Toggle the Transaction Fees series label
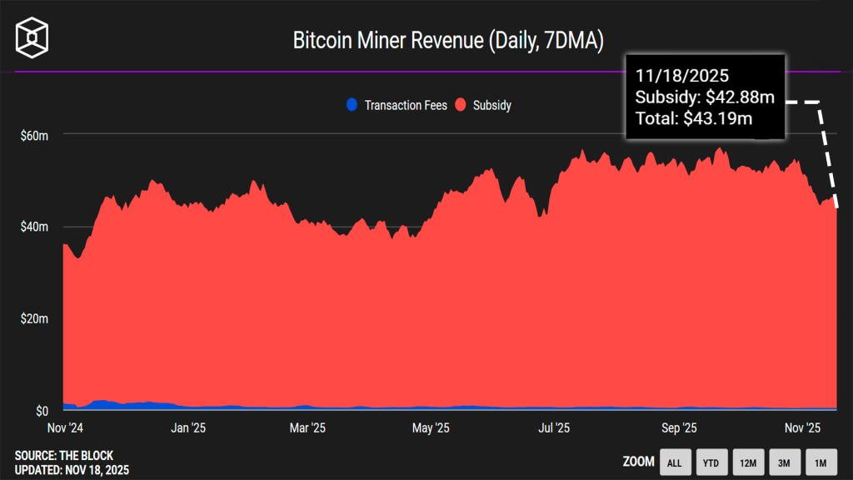 click(406, 106)
